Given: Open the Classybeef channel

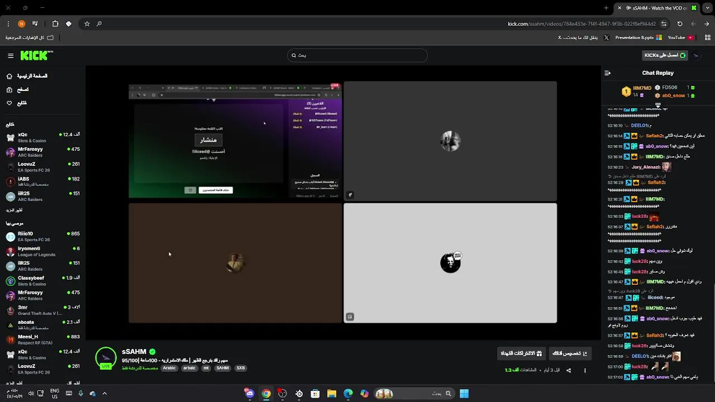Looking at the screenshot, I should [42, 280].
